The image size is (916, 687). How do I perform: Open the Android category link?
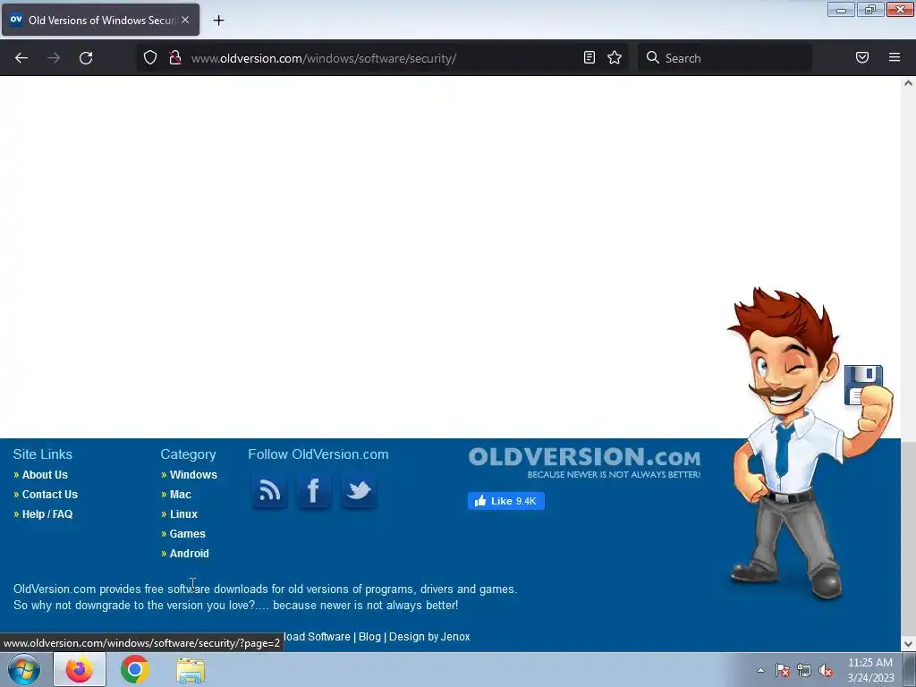(190, 553)
